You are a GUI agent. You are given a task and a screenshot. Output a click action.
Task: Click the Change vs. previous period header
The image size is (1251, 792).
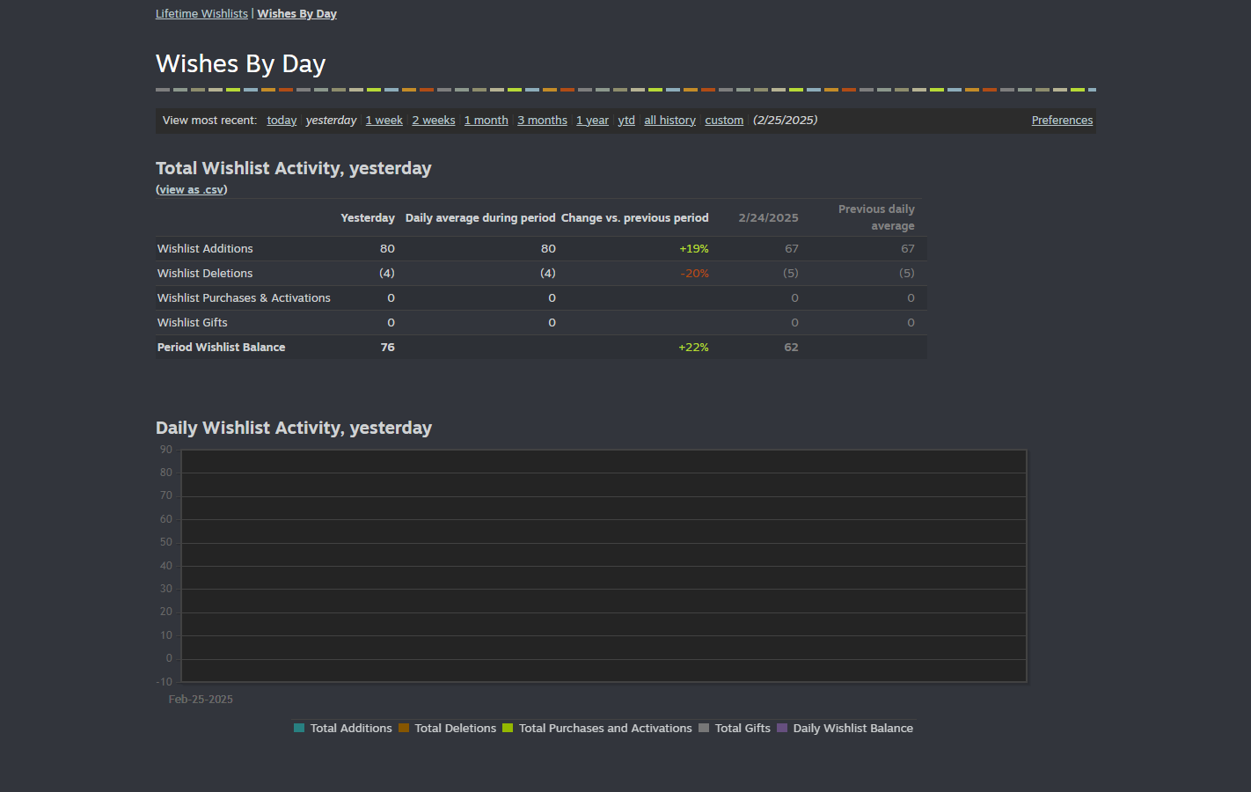click(635, 218)
